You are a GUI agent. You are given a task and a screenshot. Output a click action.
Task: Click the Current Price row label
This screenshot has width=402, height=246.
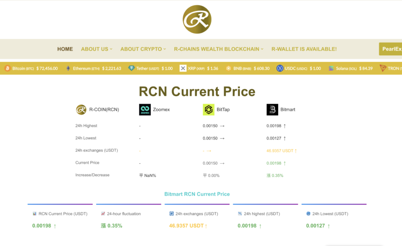tap(87, 163)
